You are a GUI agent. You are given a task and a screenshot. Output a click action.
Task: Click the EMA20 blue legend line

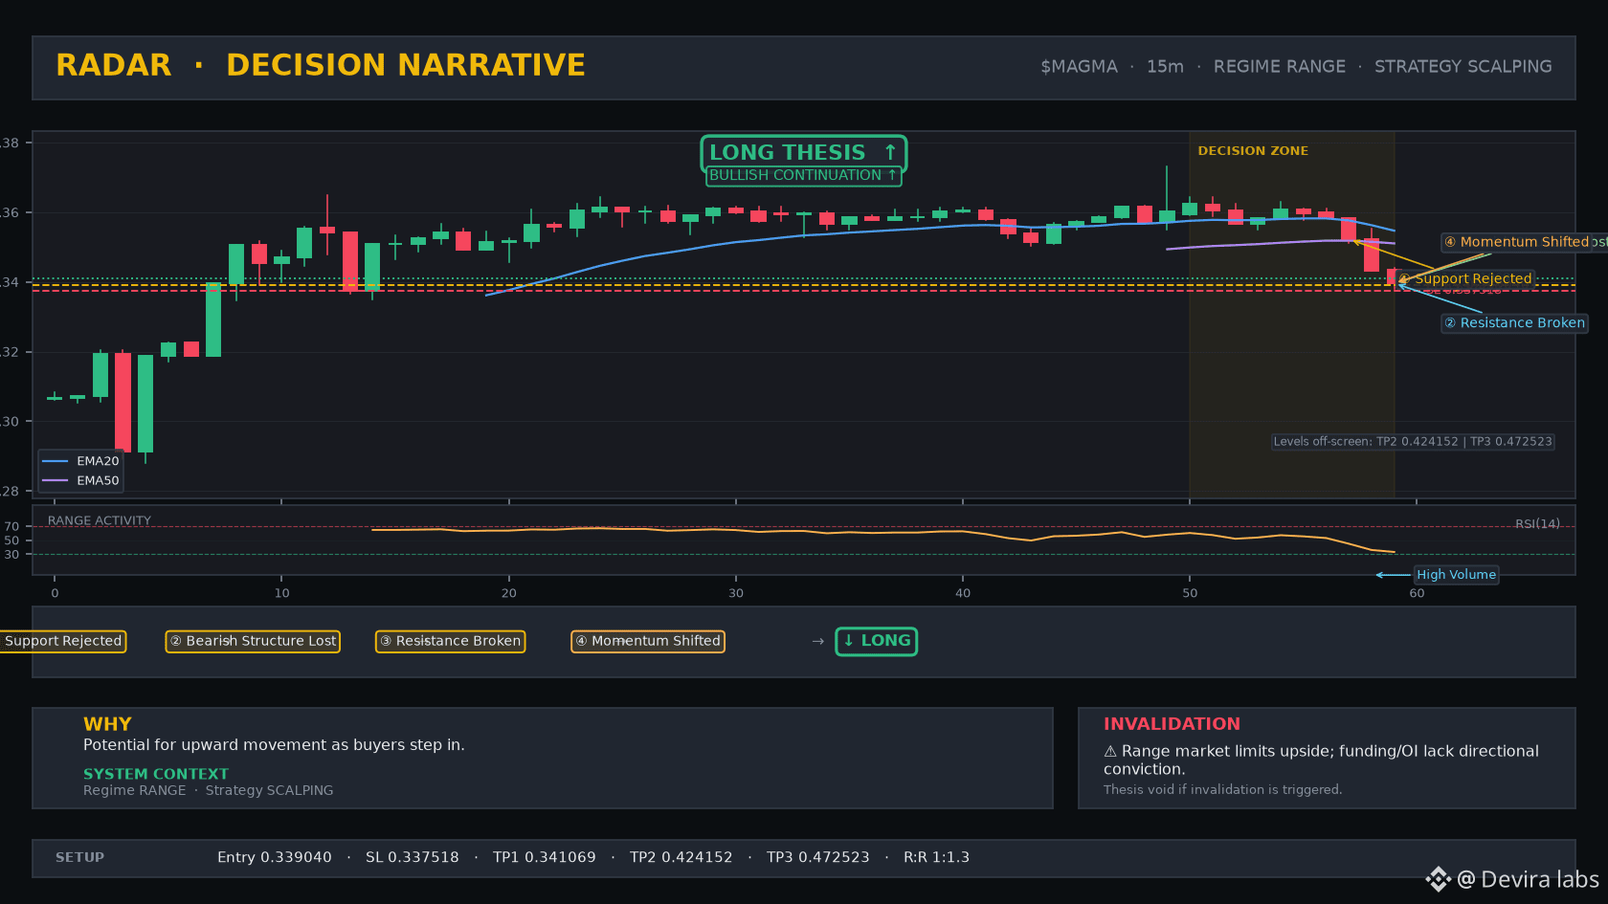tap(56, 461)
